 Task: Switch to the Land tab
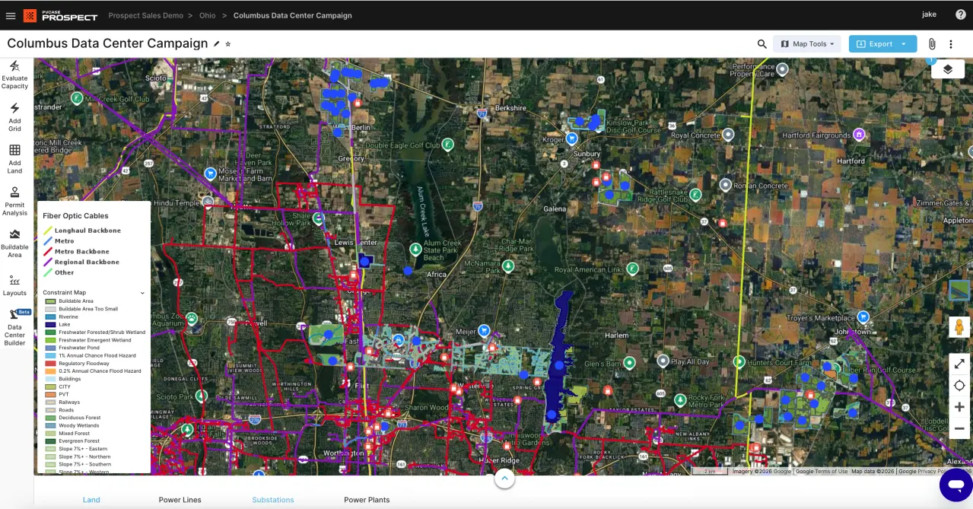pos(91,500)
